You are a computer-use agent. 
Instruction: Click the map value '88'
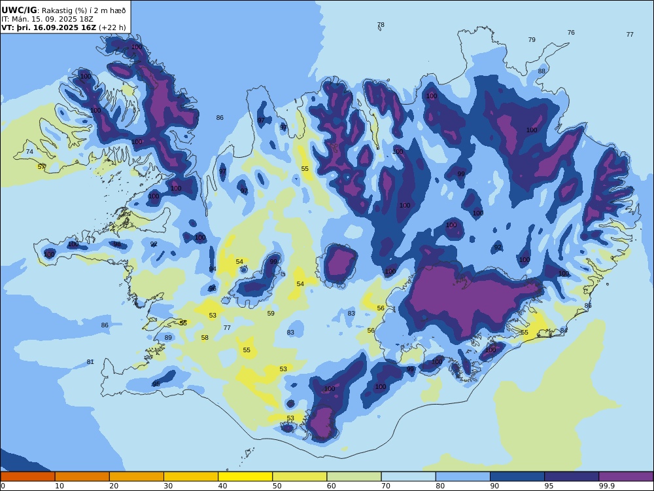(542, 71)
